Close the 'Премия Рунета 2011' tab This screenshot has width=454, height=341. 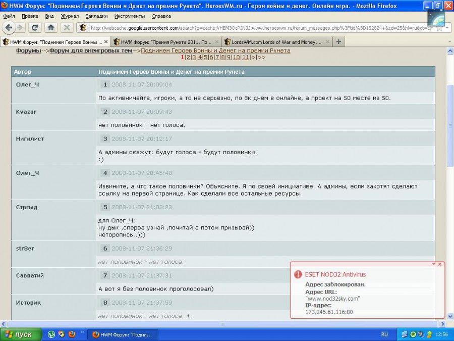pos(216,42)
